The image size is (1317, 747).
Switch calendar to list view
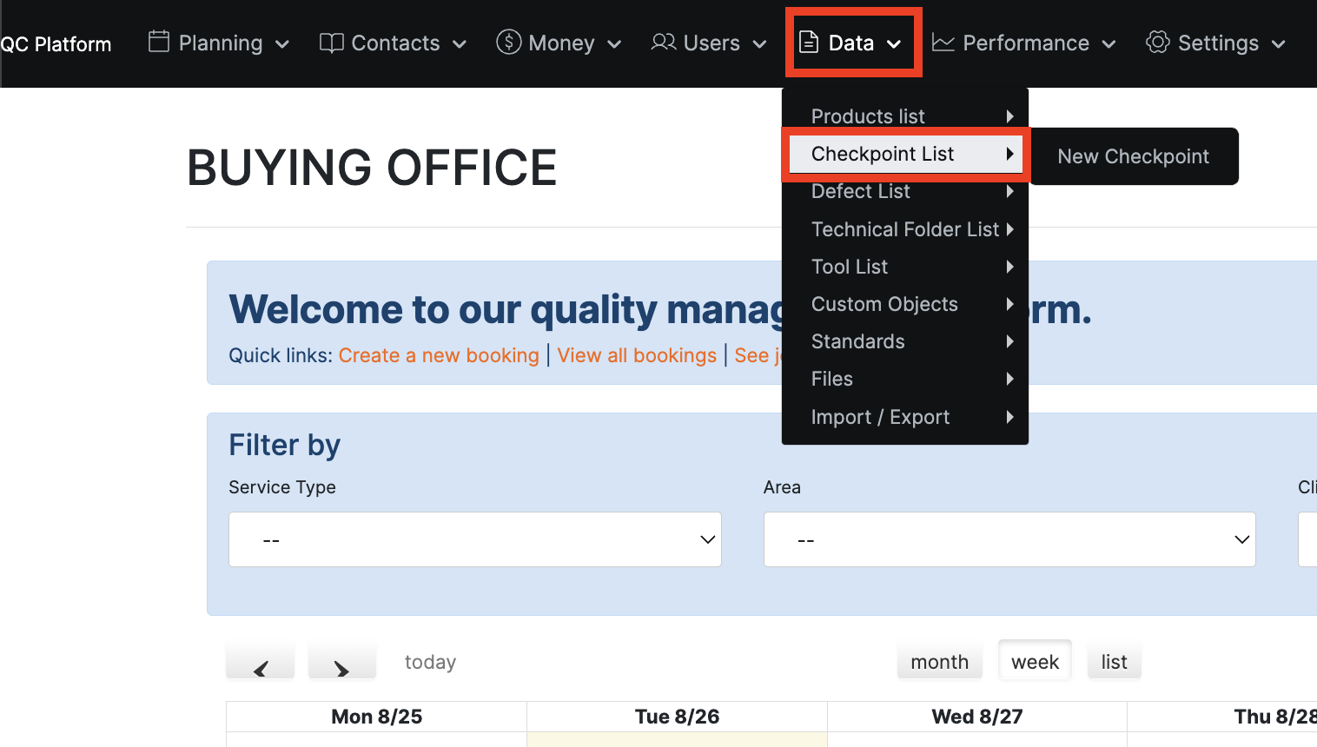pos(1114,662)
